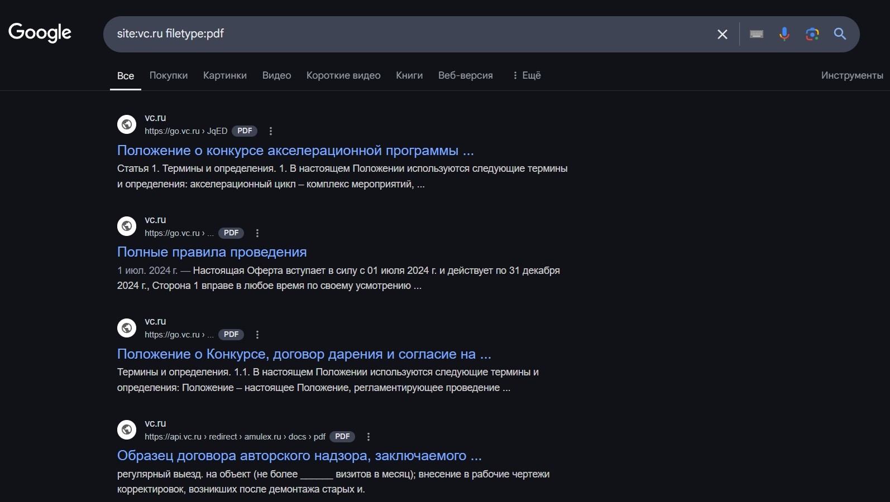Viewport: 890px width, 502px height.
Task: Open Google Lens image search
Action: (x=812, y=34)
